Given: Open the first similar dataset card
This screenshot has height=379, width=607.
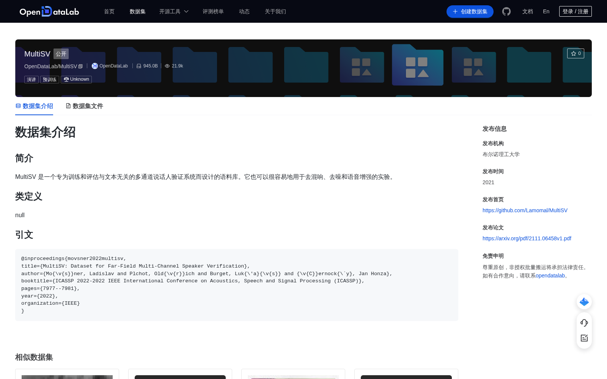Looking at the screenshot, I should tap(67, 374).
